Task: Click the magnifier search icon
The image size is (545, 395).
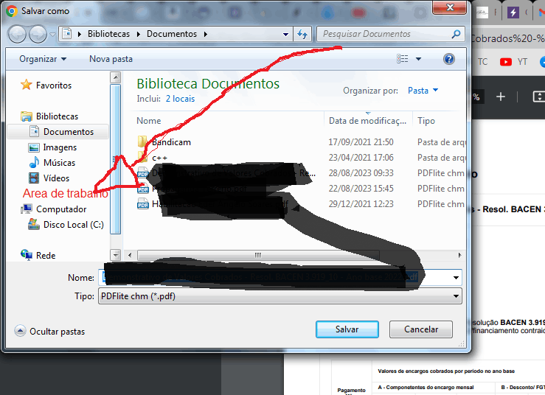Action: [x=456, y=34]
